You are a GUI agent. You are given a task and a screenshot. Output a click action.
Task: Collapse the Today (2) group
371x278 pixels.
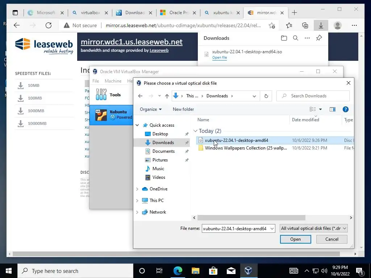tap(195, 131)
